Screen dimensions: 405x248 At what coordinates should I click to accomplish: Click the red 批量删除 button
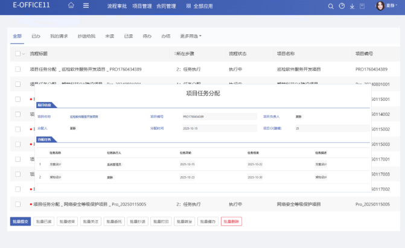231,221
